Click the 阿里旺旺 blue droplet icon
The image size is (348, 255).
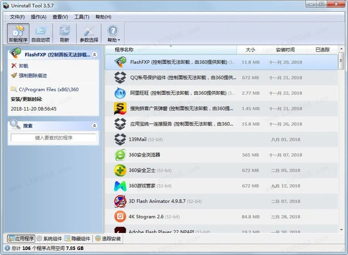120,93
